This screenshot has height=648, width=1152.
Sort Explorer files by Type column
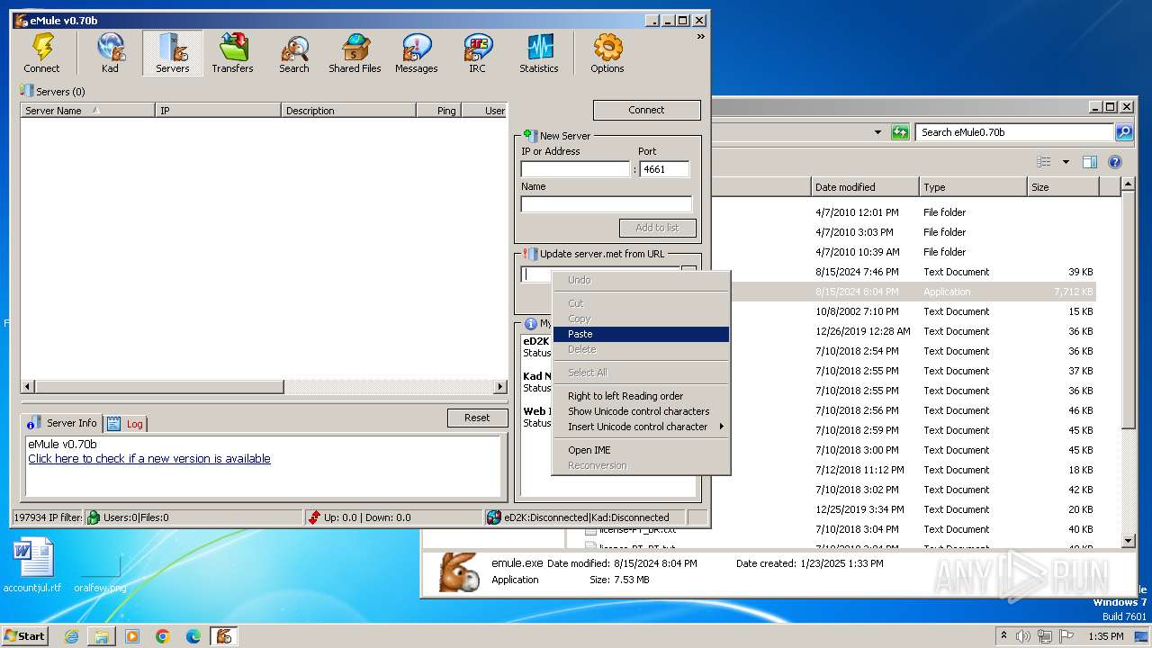(x=973, y=187)
